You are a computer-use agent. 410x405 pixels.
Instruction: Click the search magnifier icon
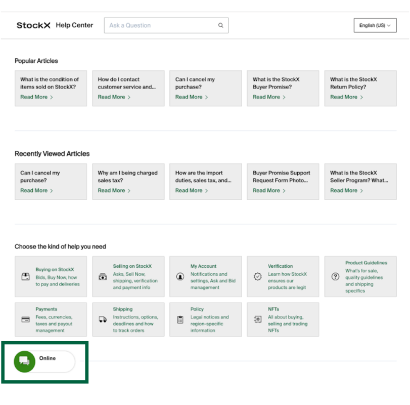click(x=220, y=25)
